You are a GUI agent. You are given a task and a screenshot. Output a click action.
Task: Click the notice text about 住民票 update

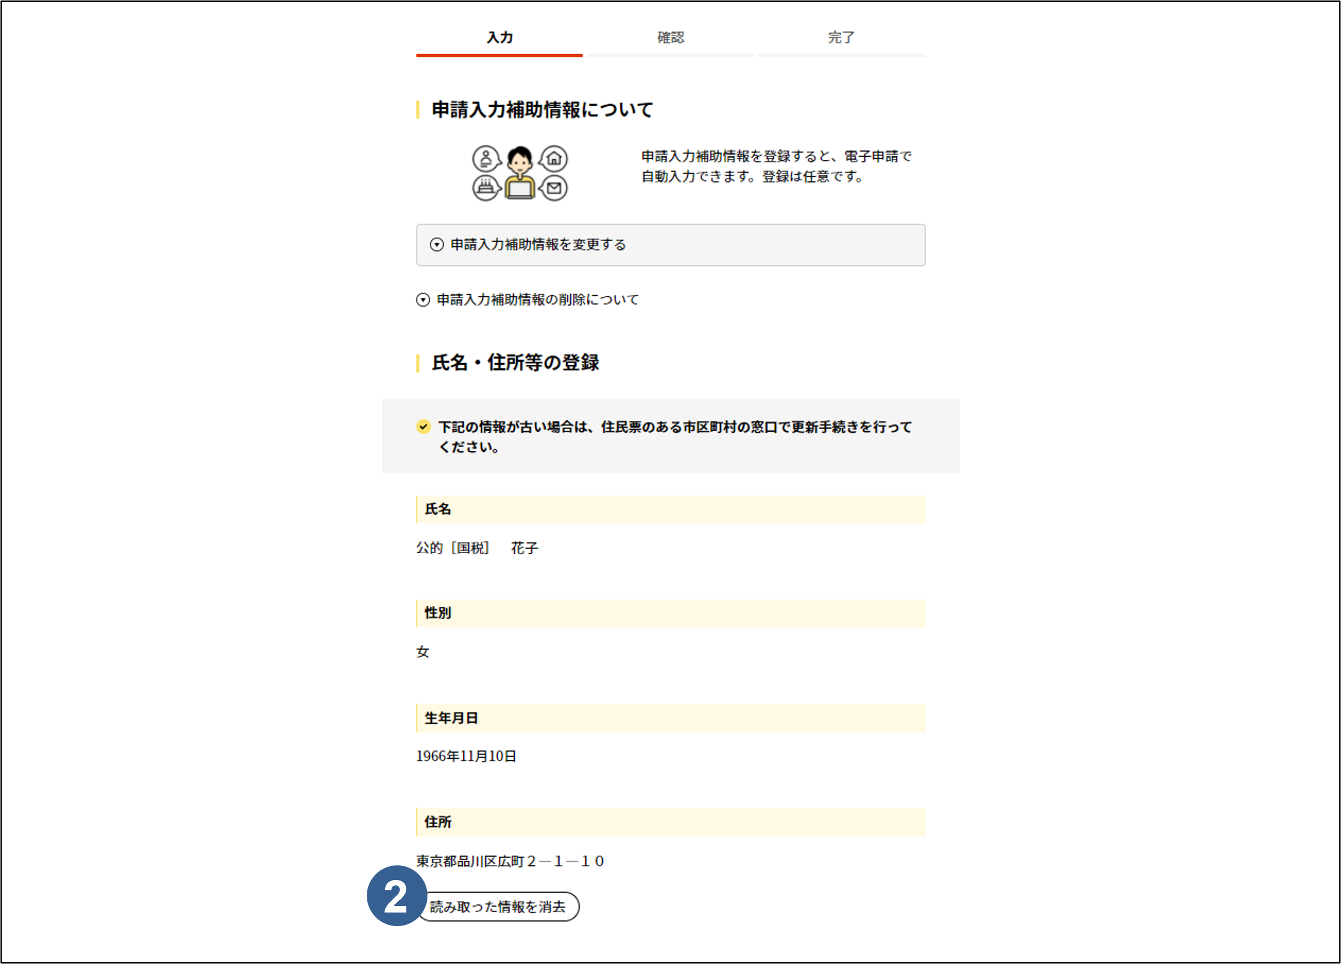pos(675,436)
